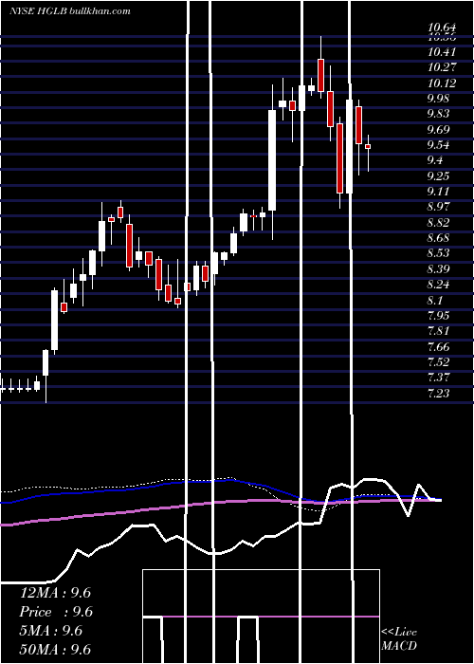This screenshot has width=474, height=664.
Task: Select the 10.64 price axis label
Action: [443, 28]
